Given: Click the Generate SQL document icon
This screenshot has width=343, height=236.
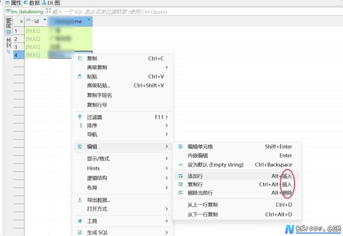Looking at the screenshot, I should click(80, 233).
